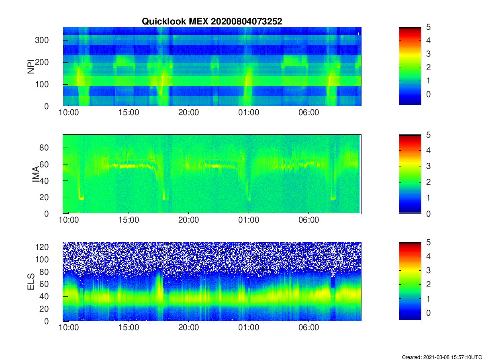Click the 5 label on IMA colorbar
The image size is (482, 361).
[x=428, y=135]
